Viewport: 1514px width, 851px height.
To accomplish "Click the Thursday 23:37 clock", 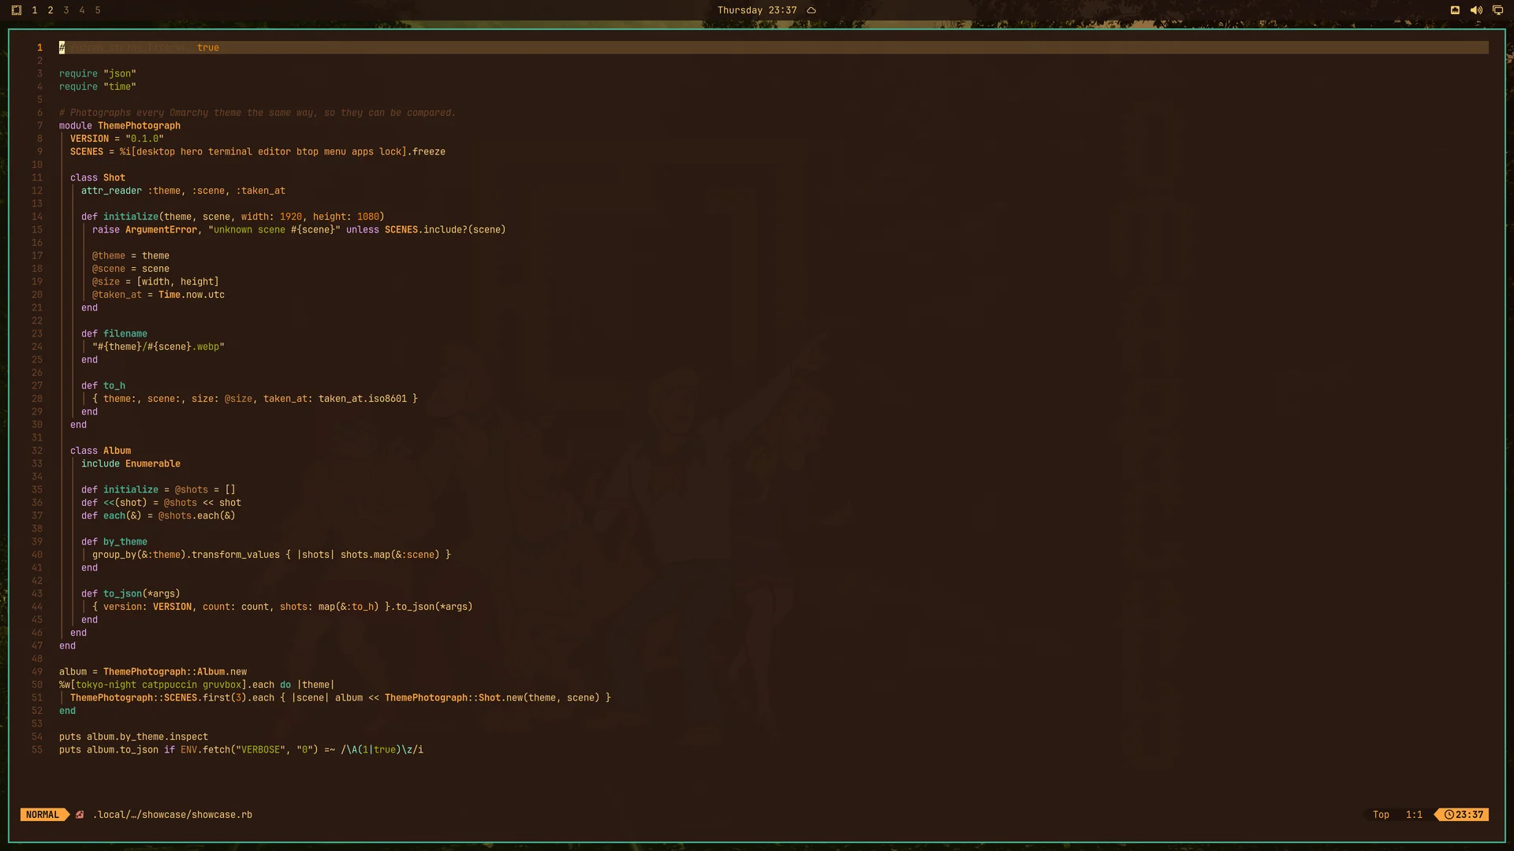I will [757, 10].
